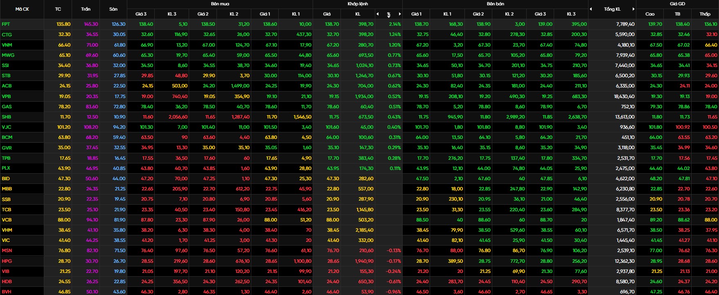The image size is (719, 295).
Task: Open the TPB stock symbol
Action: [6, 158]
